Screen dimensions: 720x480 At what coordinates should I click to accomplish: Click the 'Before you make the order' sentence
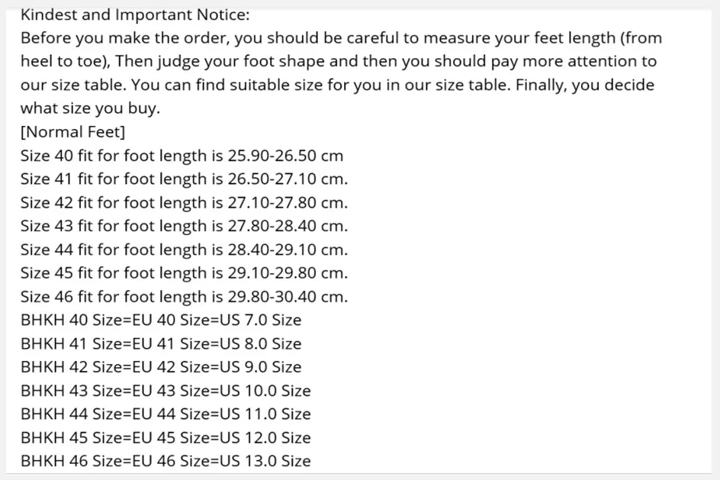tap(341, 38)
